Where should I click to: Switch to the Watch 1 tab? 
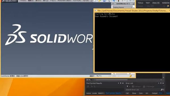tap(101, 93)
